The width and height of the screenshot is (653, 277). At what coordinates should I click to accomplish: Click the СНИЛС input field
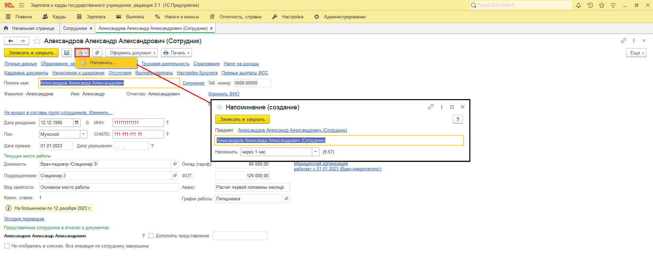(x=138, y=134)
